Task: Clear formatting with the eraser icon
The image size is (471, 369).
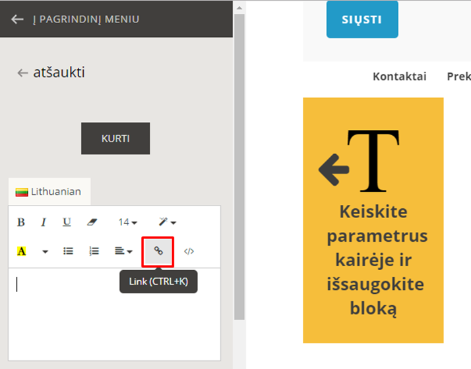Action: [x=92, y=222]
